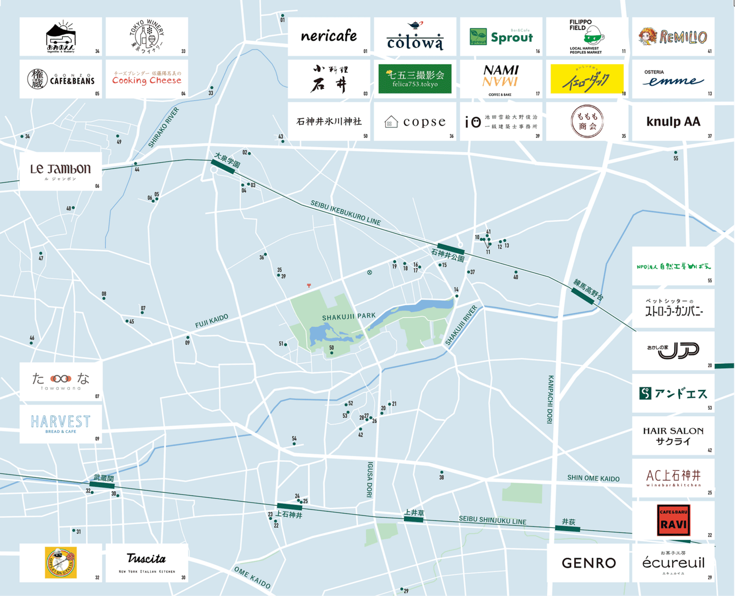
Task: Select the Remilio logo tile
Action: [673, 37]
